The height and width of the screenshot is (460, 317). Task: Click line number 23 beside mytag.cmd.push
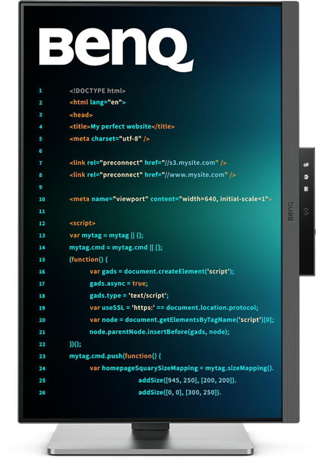42,356
